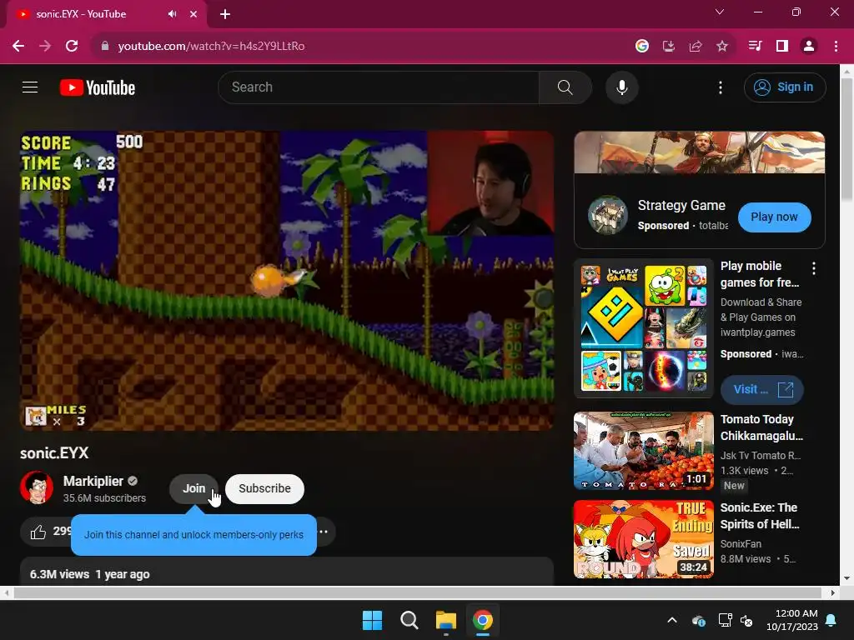Image resolution: width=854 pixels, height=640 pixels.
Task: Click the Sign in button
Action: [x=784, y=87]
